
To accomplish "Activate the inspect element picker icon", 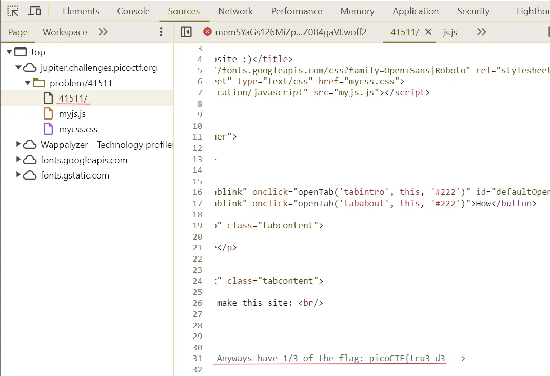I will [13, 11].
